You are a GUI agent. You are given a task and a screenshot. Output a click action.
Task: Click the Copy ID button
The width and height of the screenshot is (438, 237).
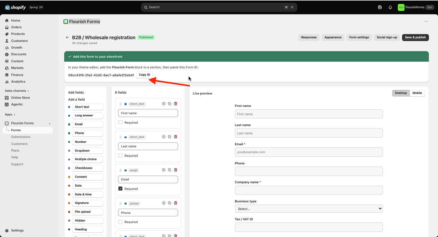(145, 75)
